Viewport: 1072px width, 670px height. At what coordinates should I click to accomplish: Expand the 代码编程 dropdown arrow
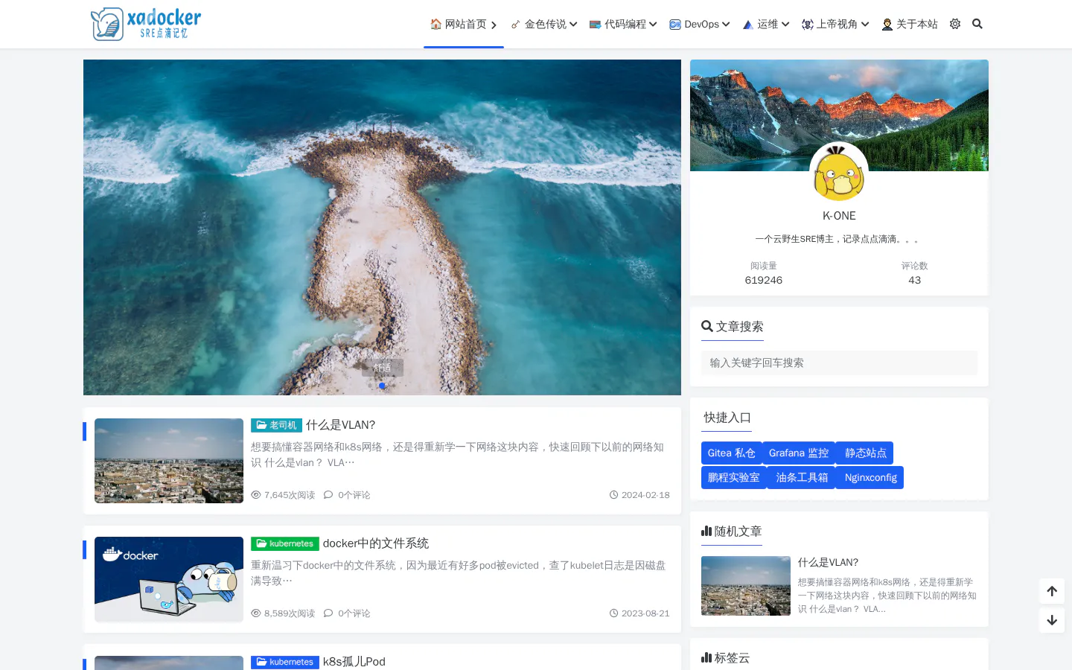pyautogui.click(x=653, y=25)
